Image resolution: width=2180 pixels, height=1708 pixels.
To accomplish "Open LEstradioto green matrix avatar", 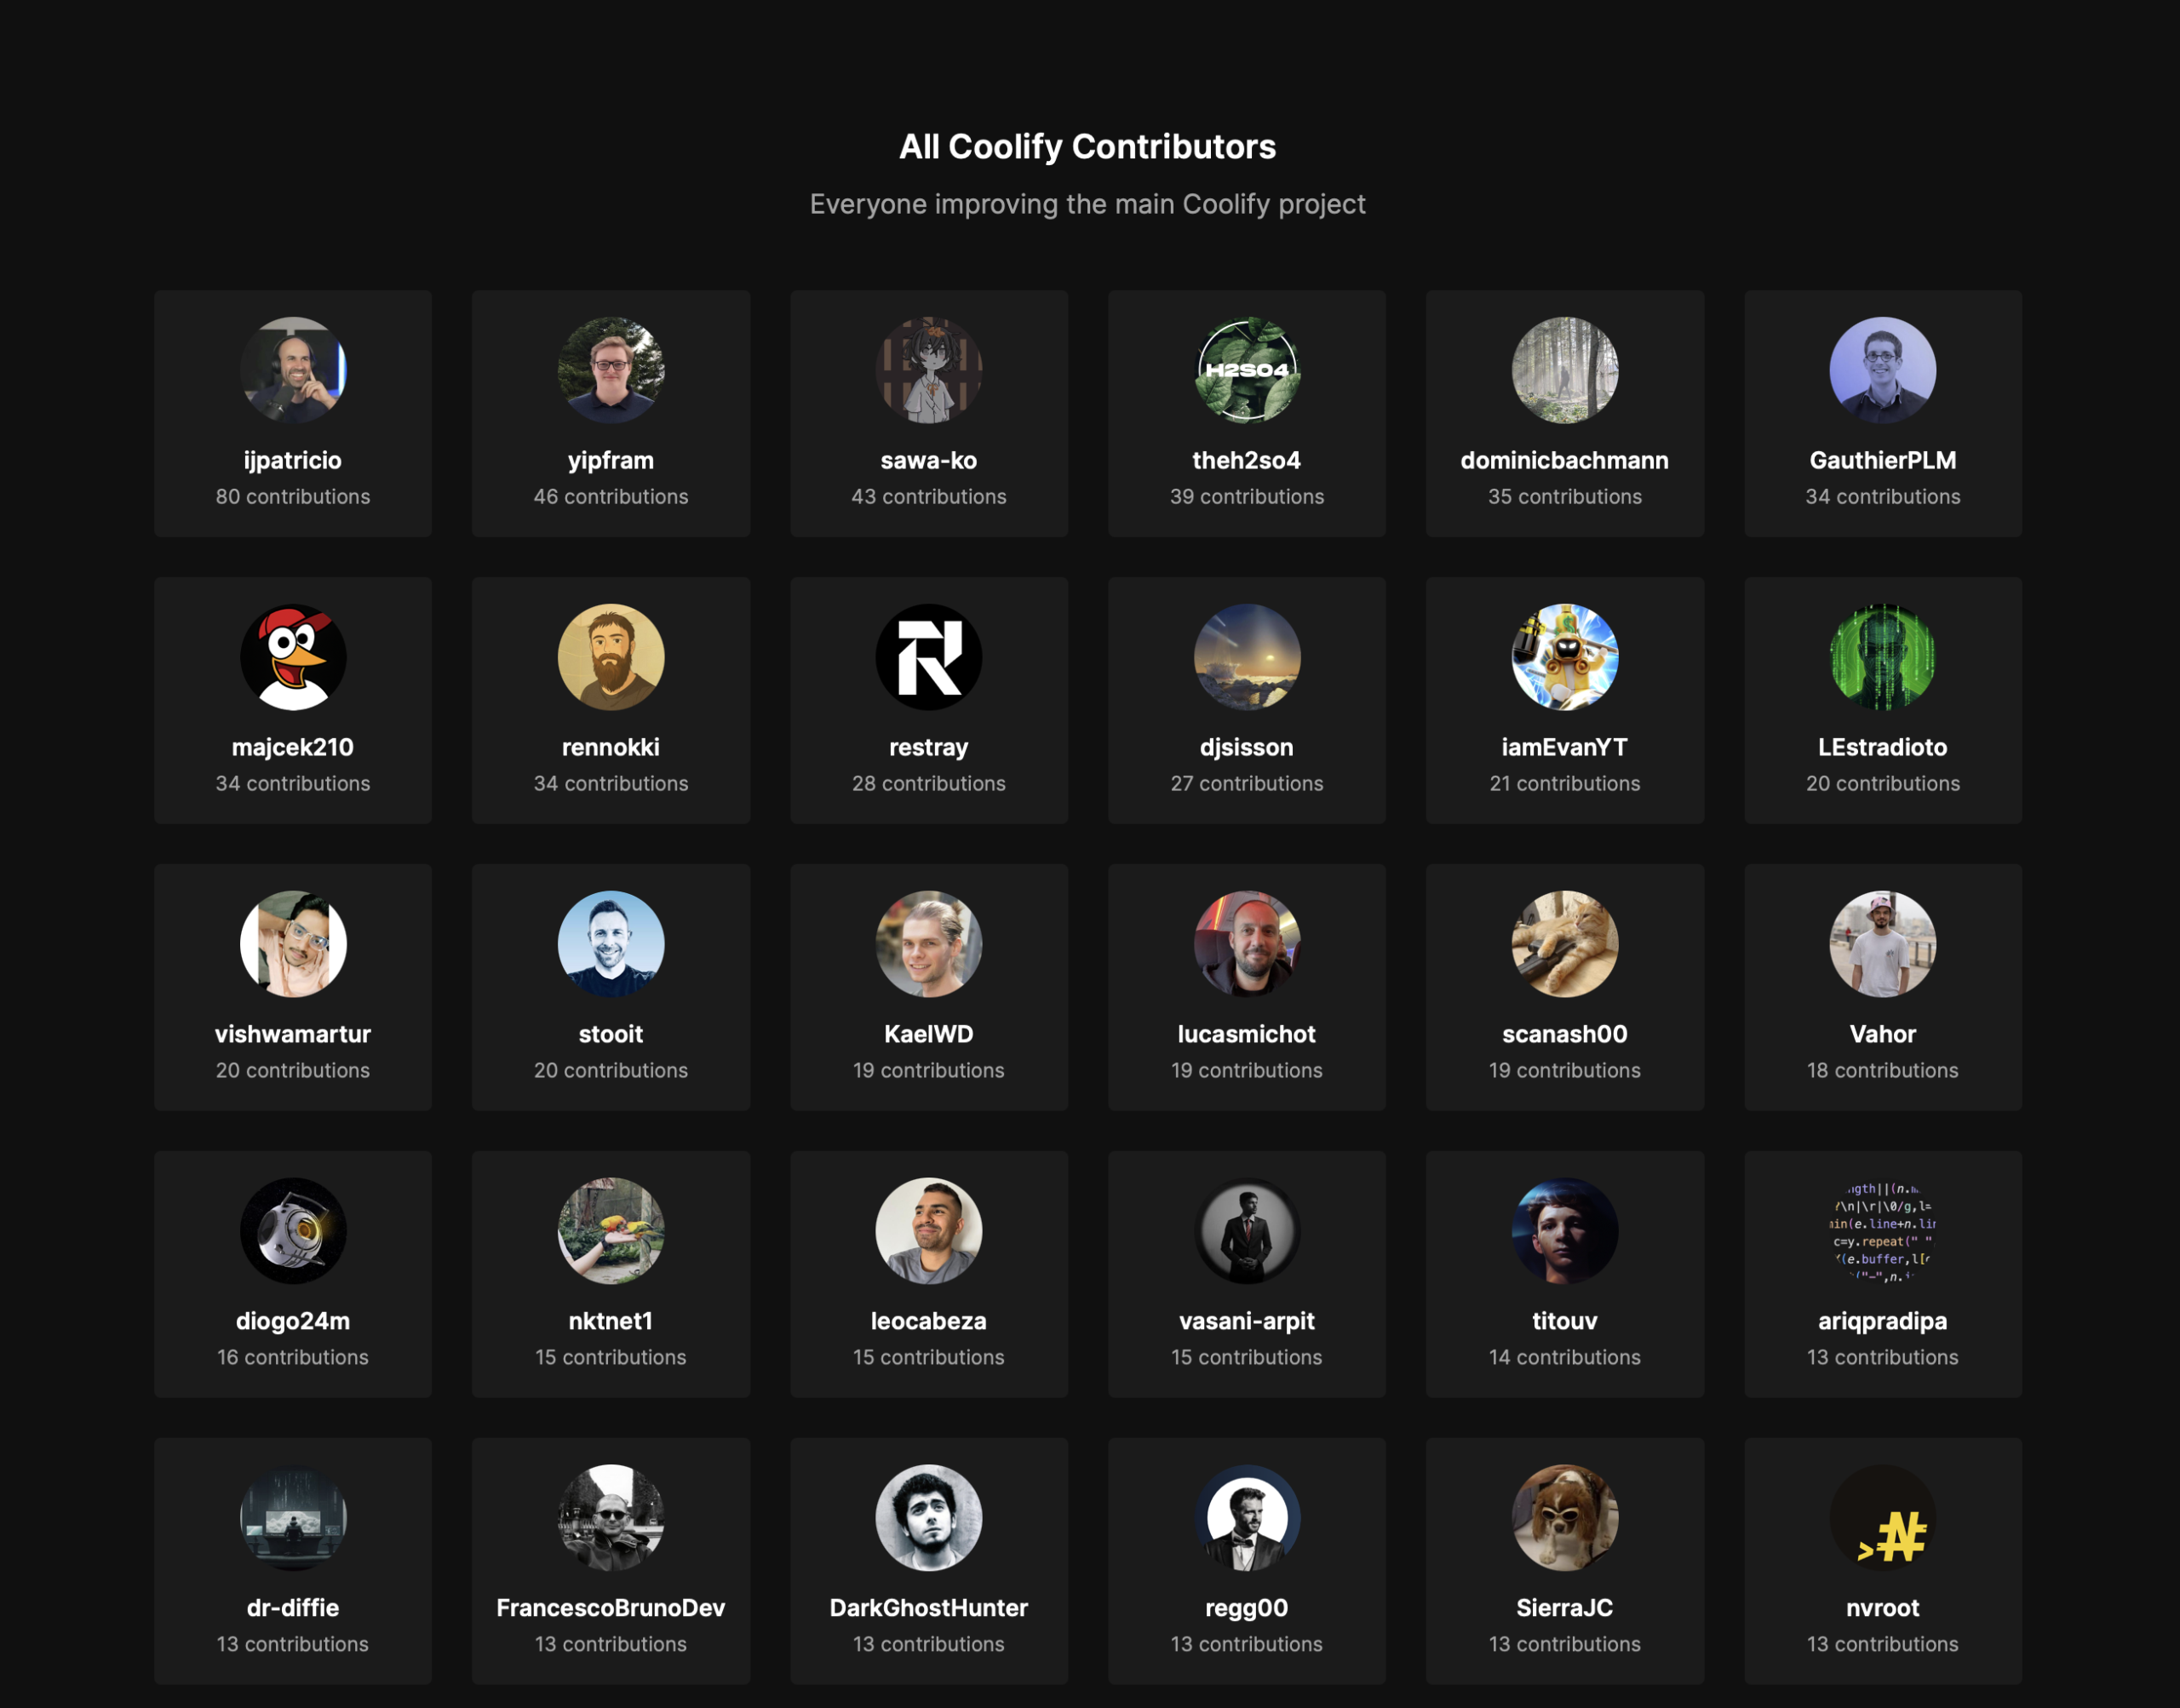I will coord(1882,657).
